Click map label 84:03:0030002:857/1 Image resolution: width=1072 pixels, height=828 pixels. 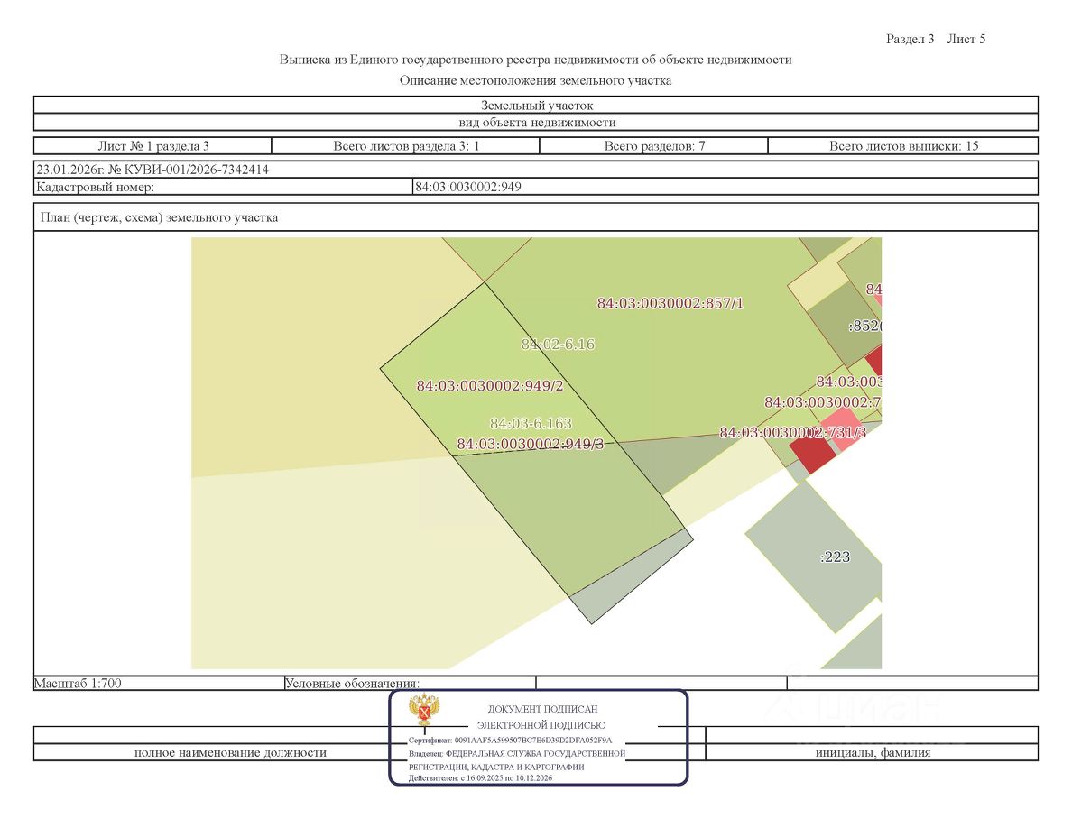670,303
